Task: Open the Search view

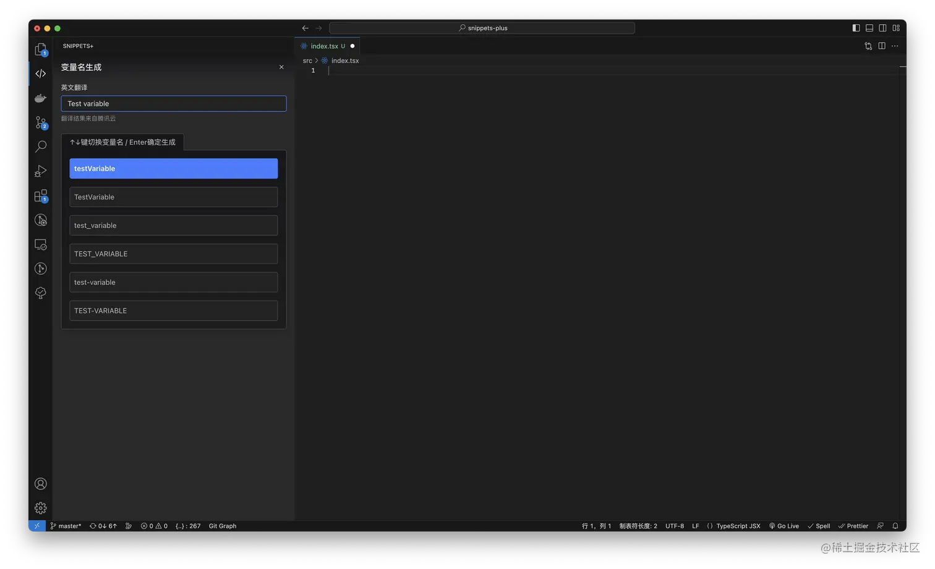Action: [41, 146]
